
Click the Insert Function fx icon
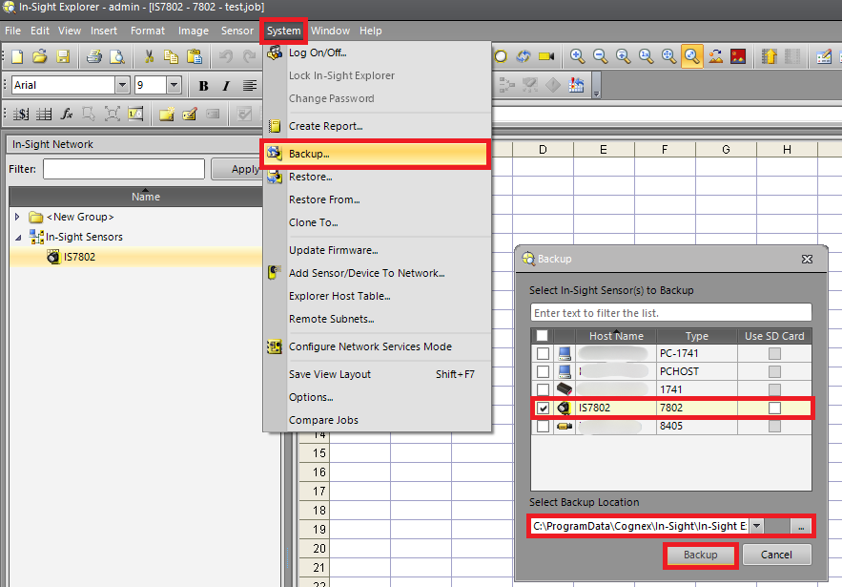pyautogui.click(x=67, y=115)
